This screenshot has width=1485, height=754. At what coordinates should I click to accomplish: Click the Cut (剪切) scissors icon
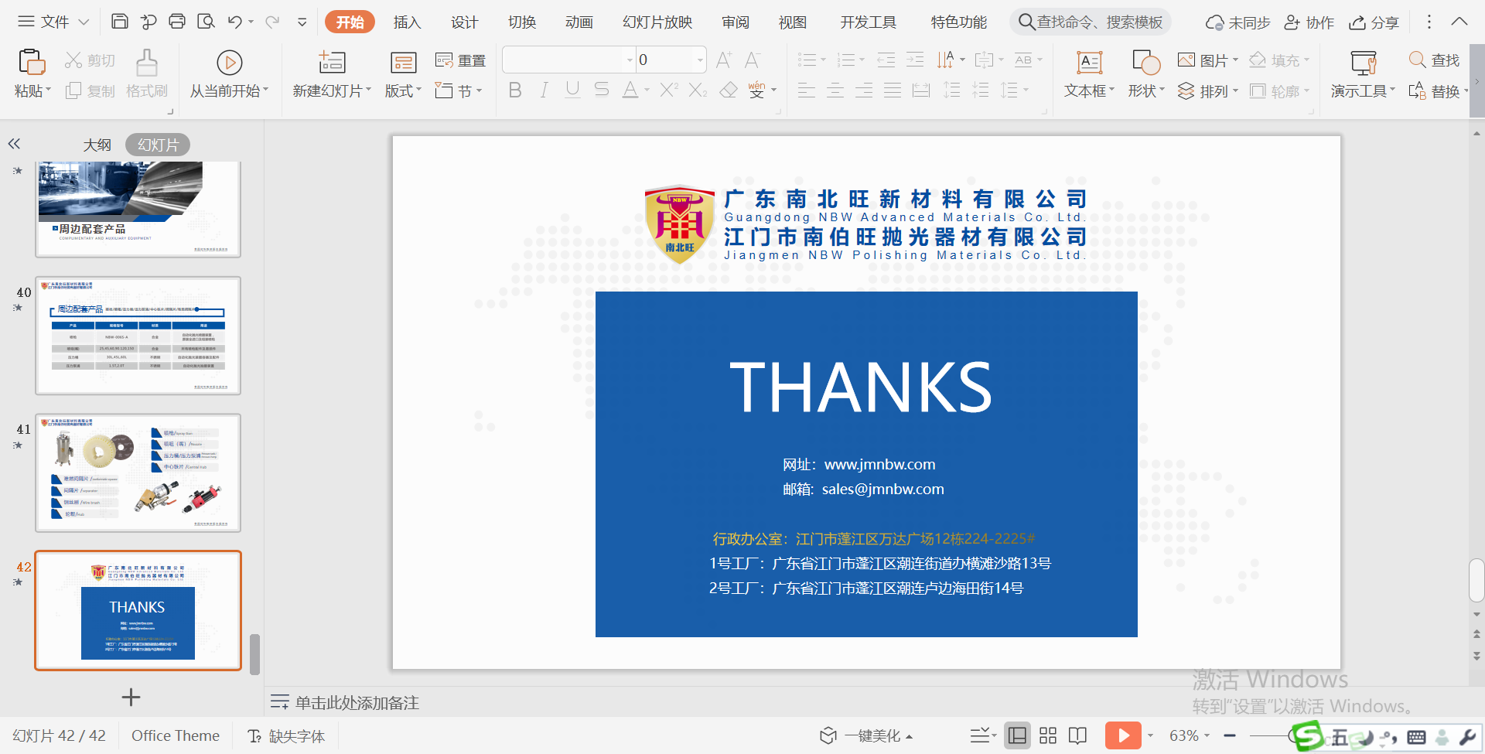click(73, 60)
